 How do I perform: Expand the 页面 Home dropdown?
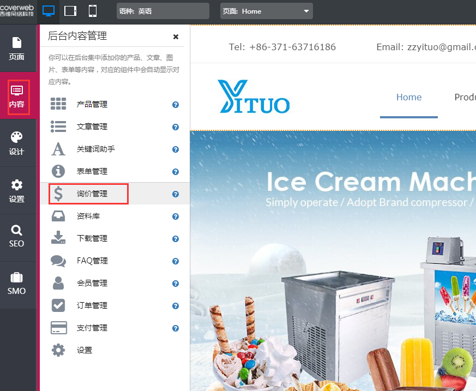tap(266, 11)
